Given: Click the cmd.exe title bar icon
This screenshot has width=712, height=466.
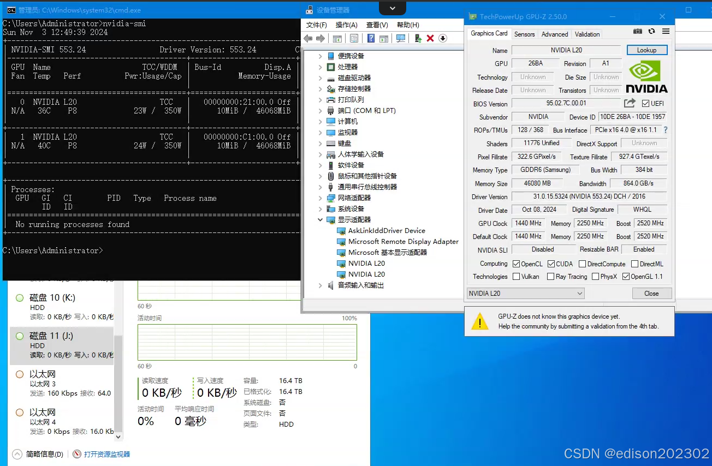Looking at the screenshot, I should (11, 10).
